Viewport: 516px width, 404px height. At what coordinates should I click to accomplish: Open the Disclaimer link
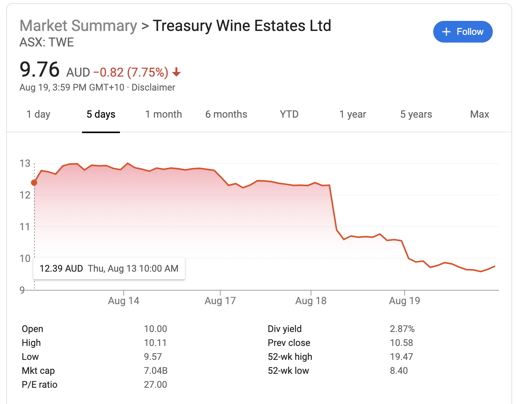point(153,87)
